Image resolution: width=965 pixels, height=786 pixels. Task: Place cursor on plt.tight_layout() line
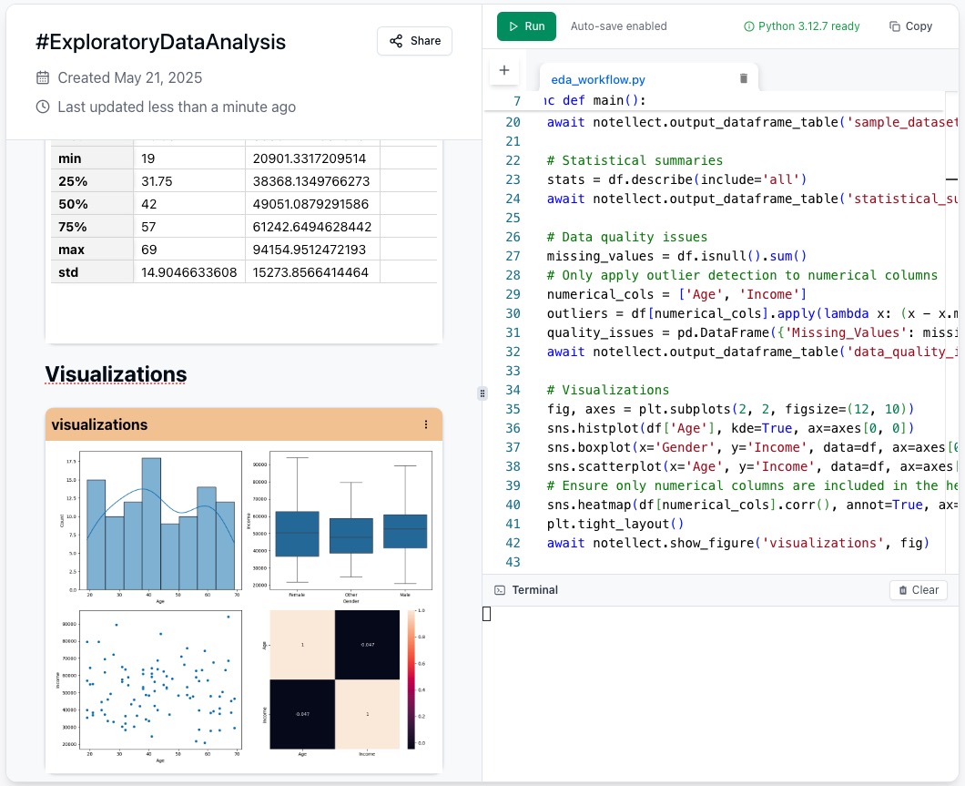(x=615, y=524)
